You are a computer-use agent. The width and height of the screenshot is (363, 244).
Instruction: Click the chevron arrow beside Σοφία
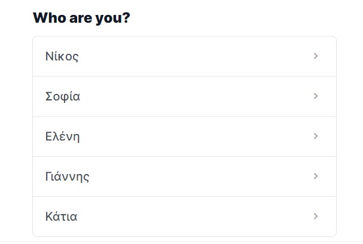tap(316, 96)
